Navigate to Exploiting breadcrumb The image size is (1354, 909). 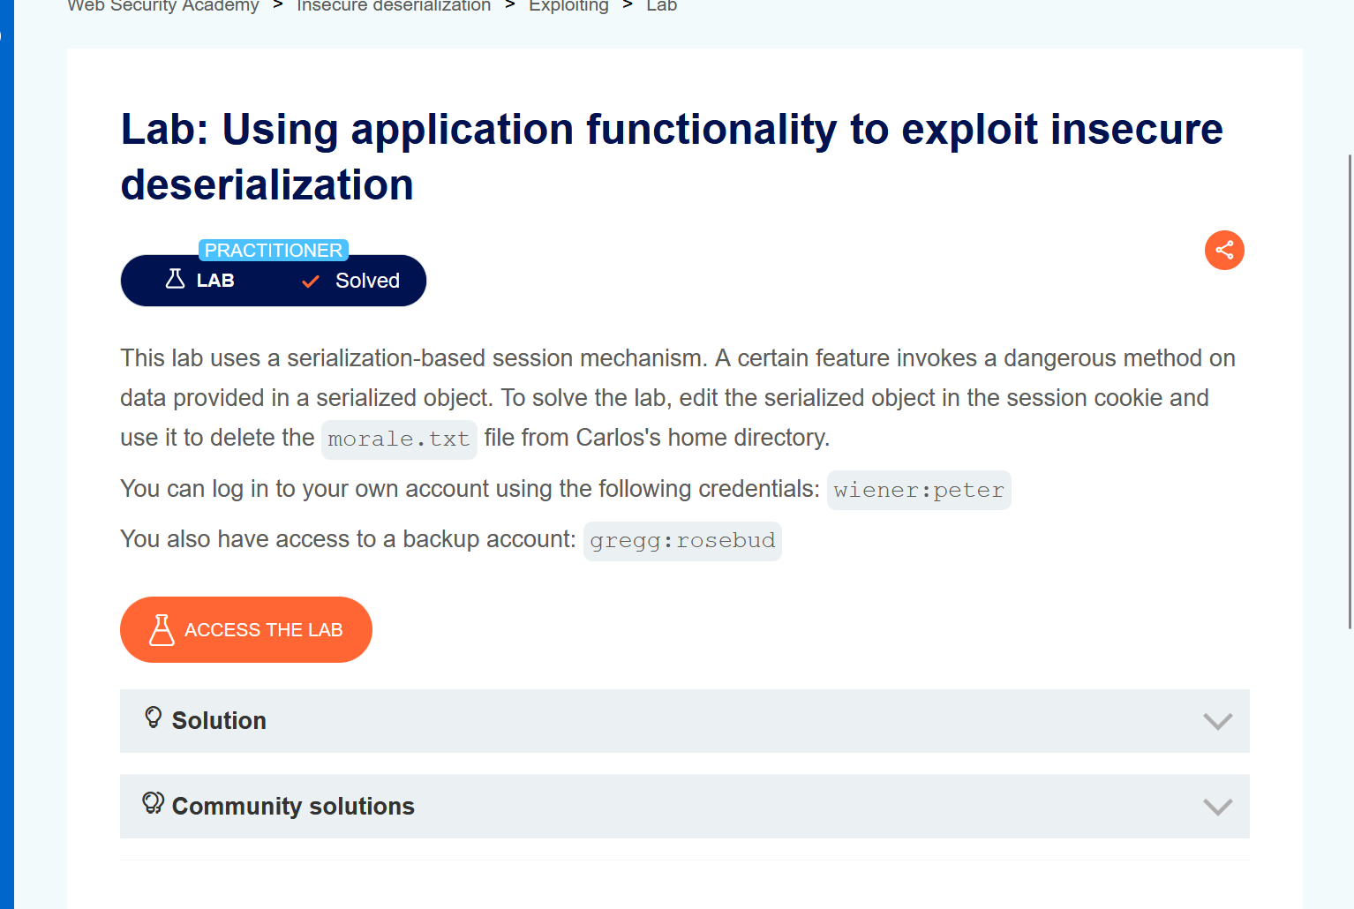coord(568,6)
